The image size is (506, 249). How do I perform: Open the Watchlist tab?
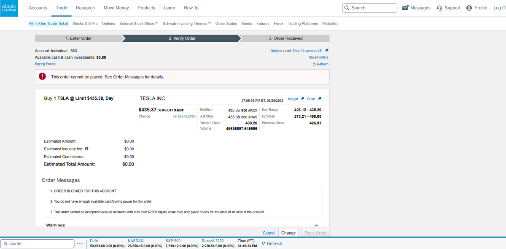click(x=330, y=24)
